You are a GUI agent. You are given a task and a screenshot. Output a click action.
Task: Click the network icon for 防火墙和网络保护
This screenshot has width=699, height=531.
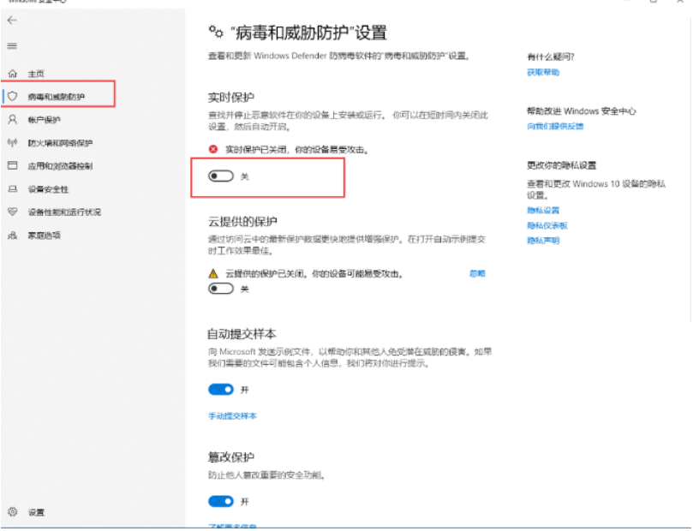pos(13,143)
